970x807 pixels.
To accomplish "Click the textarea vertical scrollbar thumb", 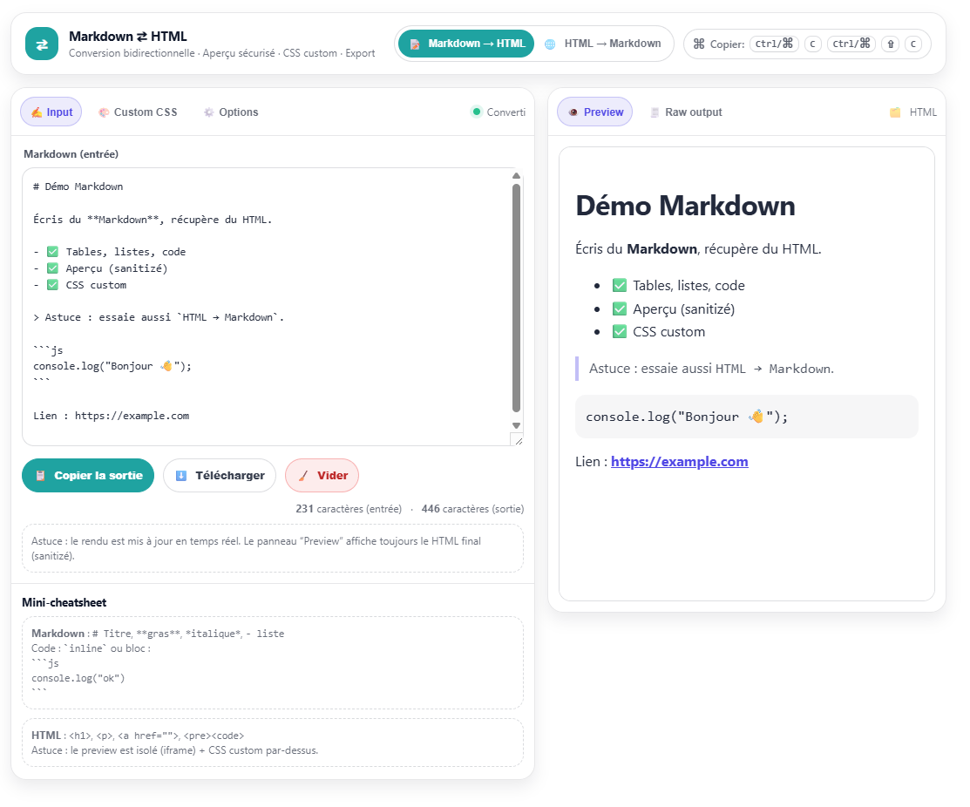I will pos(516,297).
